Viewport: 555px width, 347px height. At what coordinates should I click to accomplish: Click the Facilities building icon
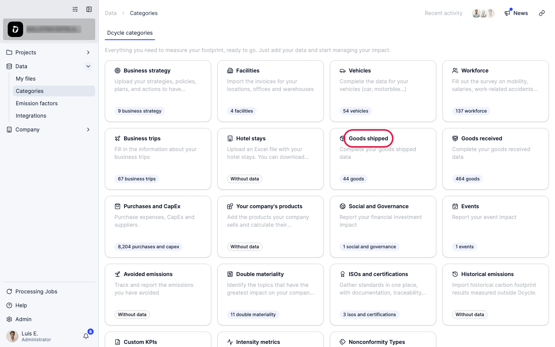click(230, 71)
